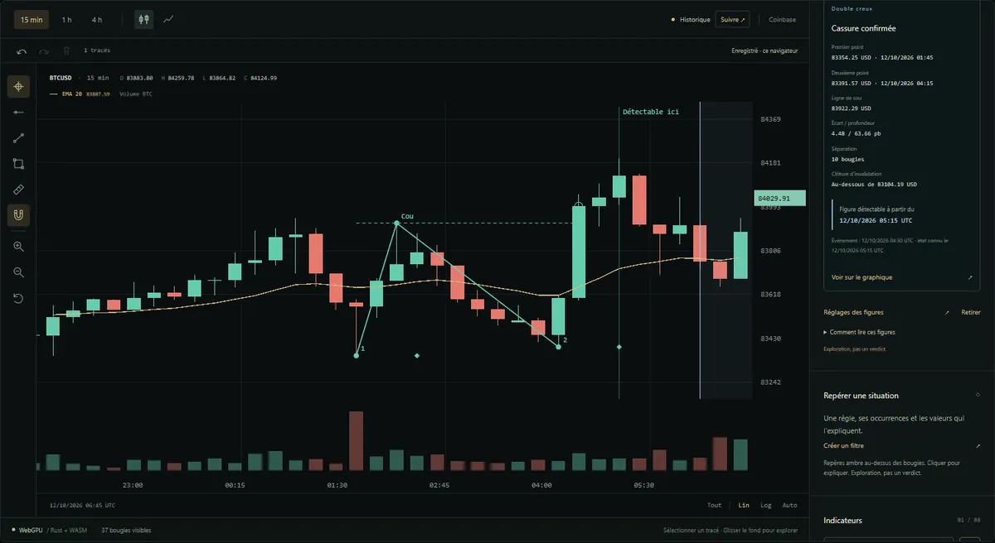Image resolution: width=995 pixels, height=543 pixels.
Task: Click point 2 of the double bottom
Action: [558, 346]
